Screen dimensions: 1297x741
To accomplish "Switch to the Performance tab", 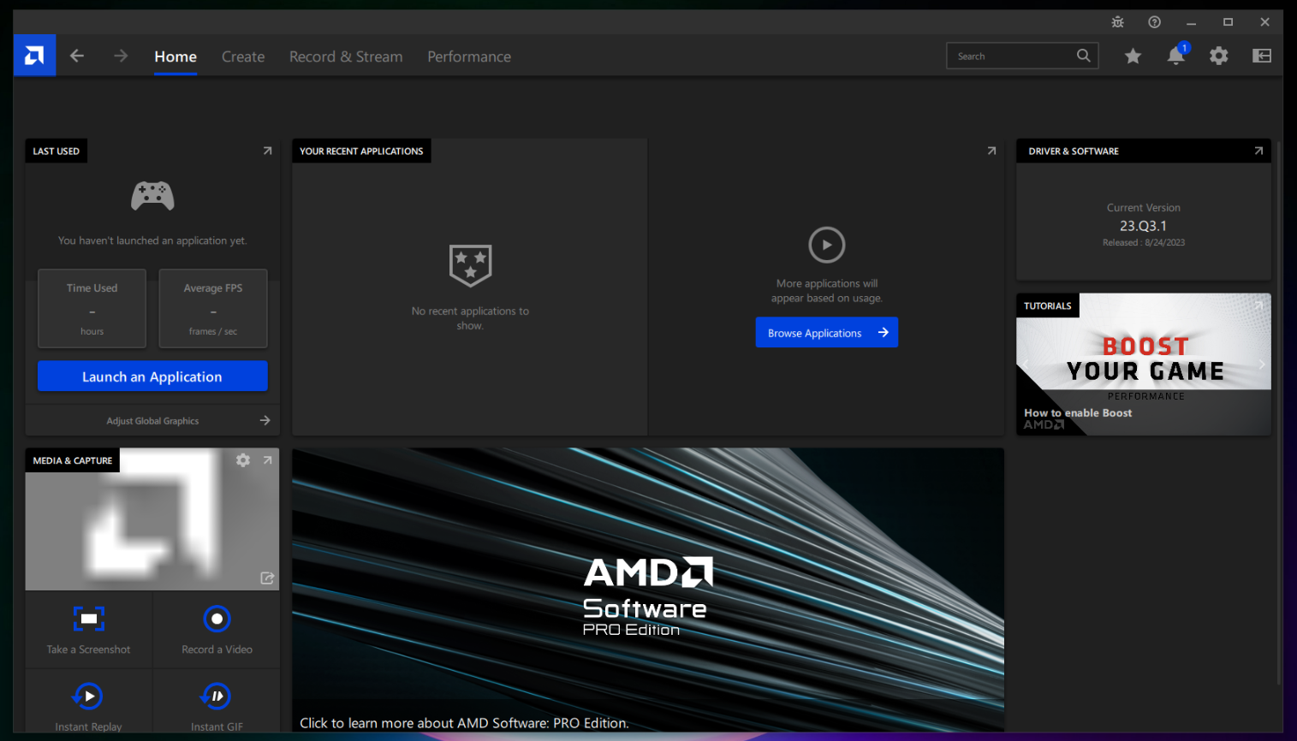I will [469, 56].
